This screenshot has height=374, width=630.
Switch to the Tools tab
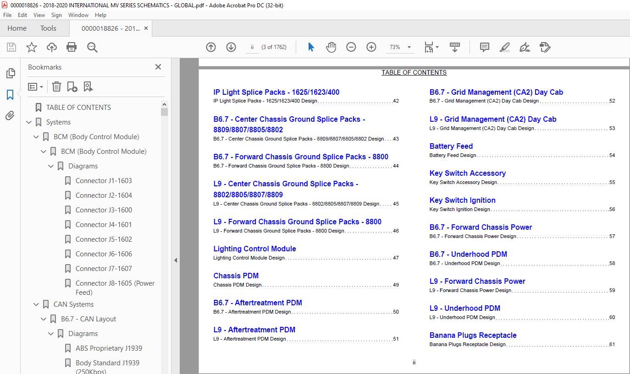point(48,28)
